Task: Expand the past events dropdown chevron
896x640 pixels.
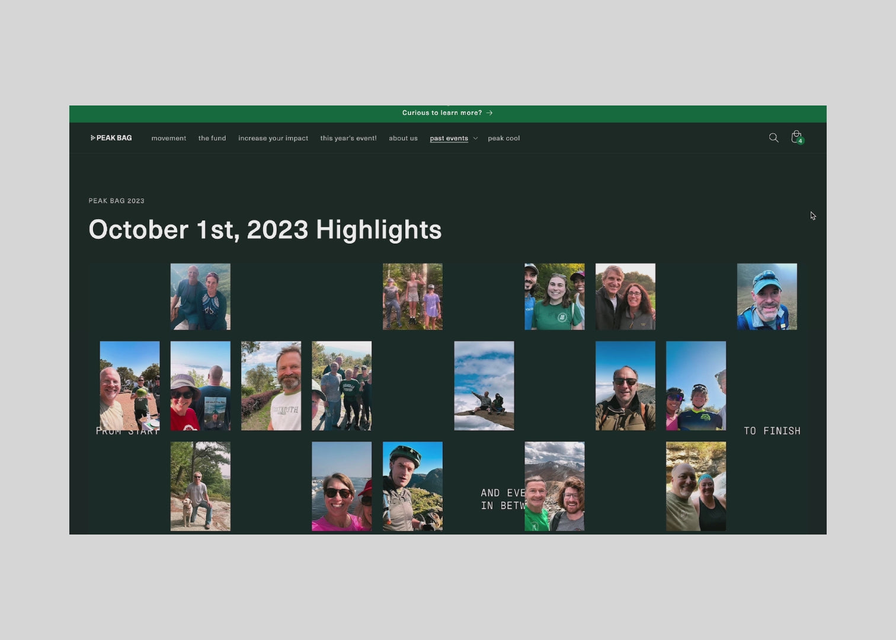Action: point(475,139)
